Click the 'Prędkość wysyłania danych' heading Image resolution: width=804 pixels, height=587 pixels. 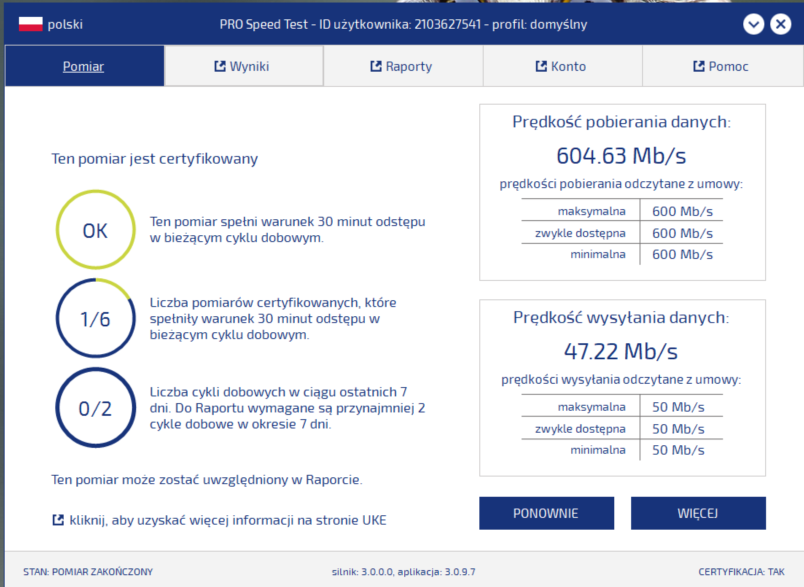coord(621,318)
